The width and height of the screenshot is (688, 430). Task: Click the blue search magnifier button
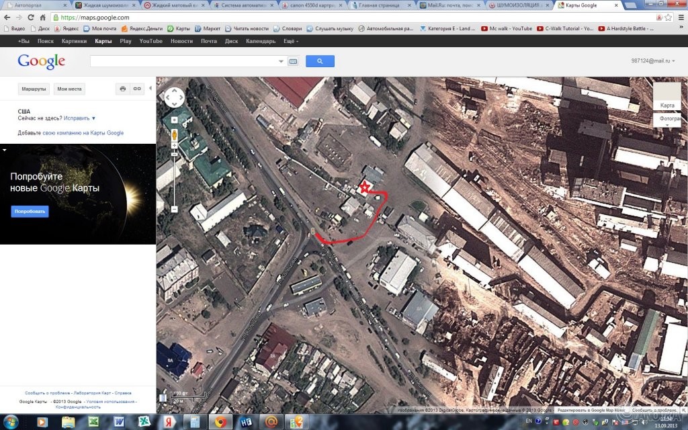320,61
